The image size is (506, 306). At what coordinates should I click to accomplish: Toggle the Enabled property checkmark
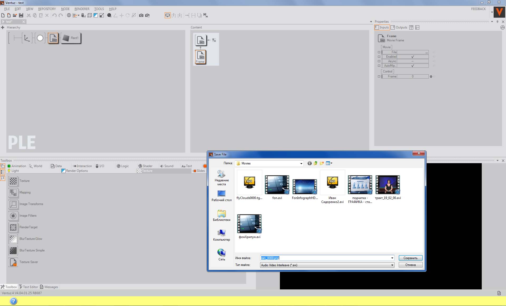pyautogui.click(x=412, y=57)
